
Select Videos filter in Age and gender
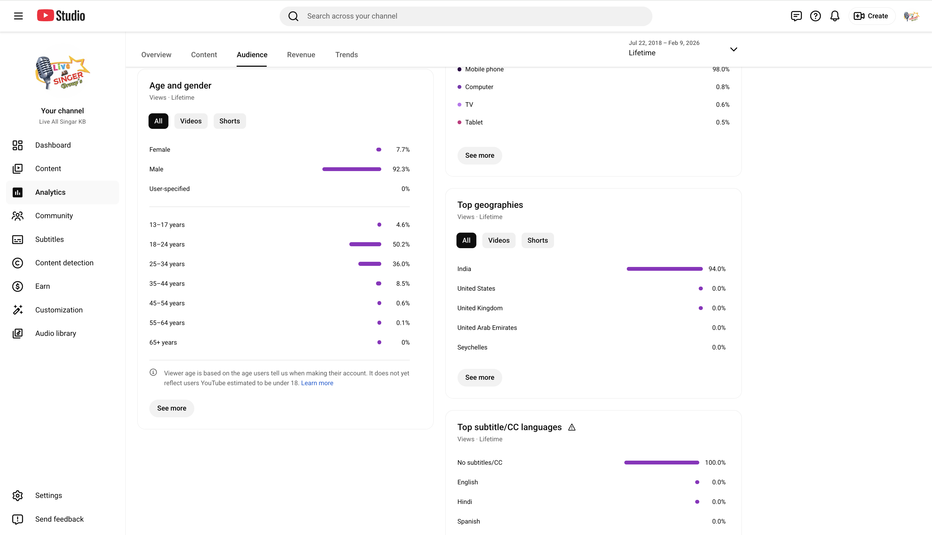[191, 121]
